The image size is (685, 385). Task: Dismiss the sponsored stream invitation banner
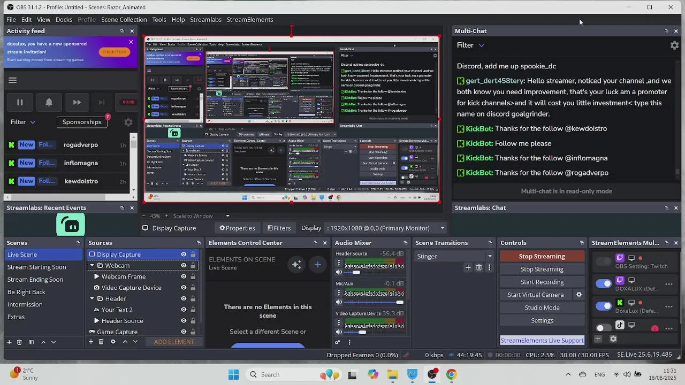pyautogui.click(x=131, y=42)
